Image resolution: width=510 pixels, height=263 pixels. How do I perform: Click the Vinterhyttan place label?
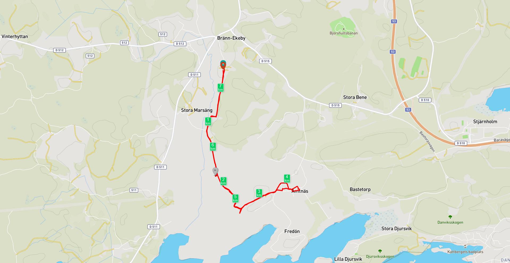click(x=15, y=36)
